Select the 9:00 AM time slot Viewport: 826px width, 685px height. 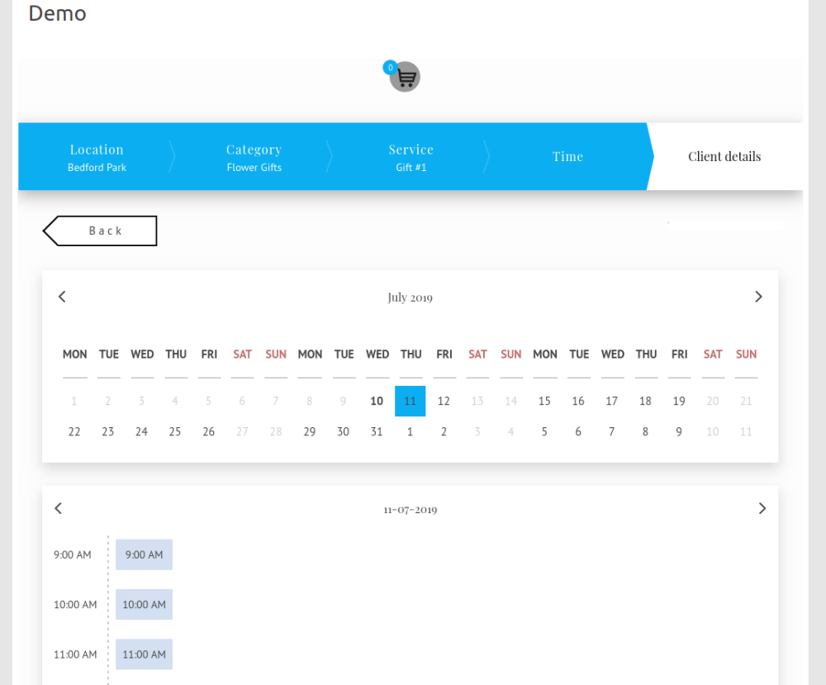pyautogui.click(x=144, y=554)
